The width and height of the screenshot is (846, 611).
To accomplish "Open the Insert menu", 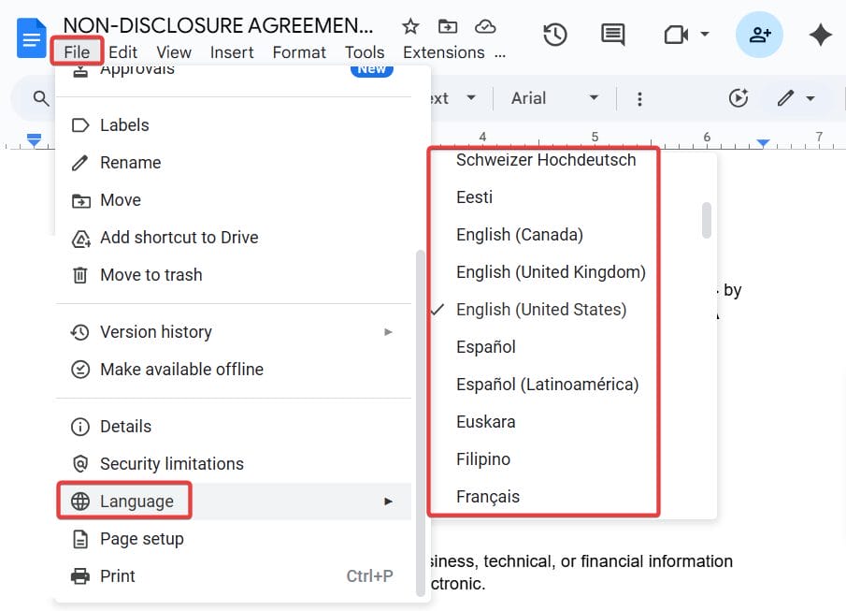I will tap(232, 52).
